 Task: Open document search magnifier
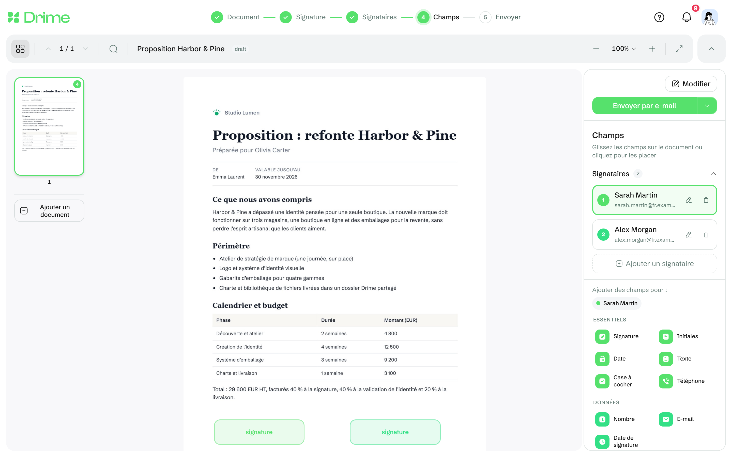113,49
